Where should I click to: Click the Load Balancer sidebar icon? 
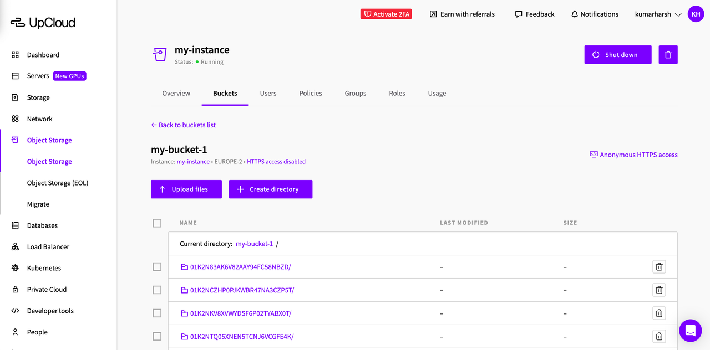click(15, 246)
